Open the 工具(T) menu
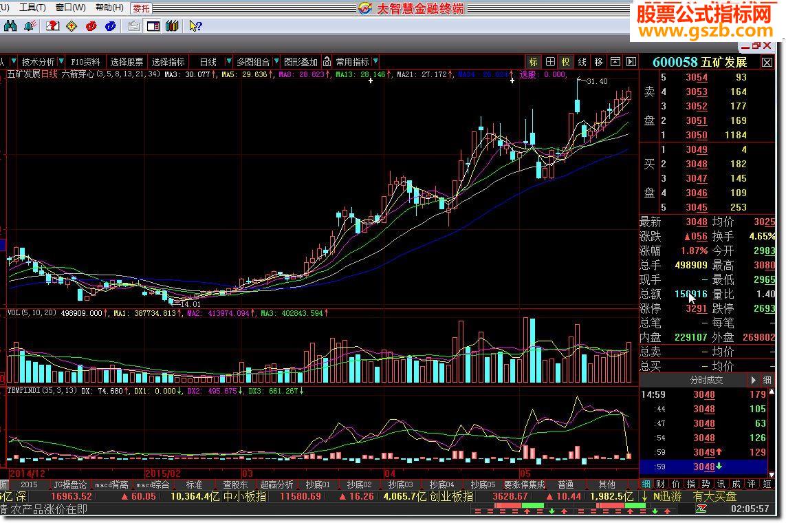 (x=32, y=8)
